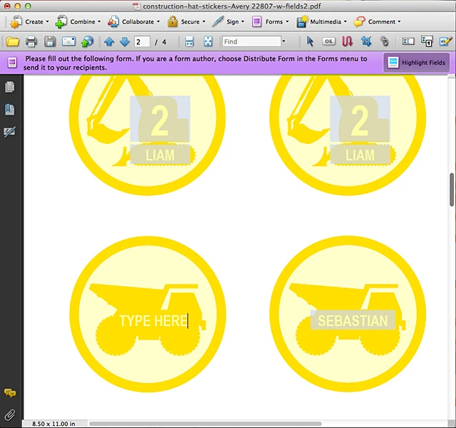Select the Crop tool icon
The height and width of the screenshot is (428, 456).
tap(366, 41)
